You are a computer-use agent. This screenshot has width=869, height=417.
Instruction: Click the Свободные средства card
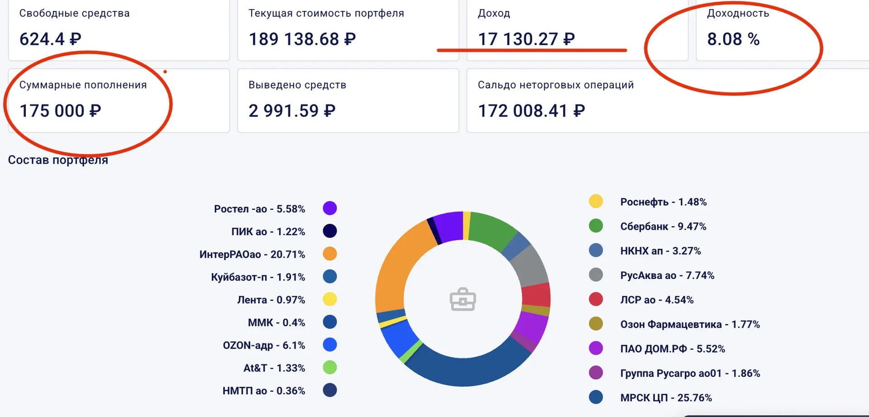[x=119, y=30]
